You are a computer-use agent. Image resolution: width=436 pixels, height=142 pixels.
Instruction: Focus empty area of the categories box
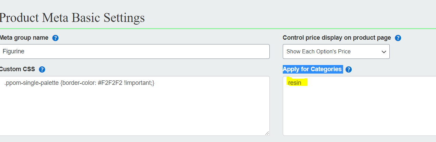[359, 113]
